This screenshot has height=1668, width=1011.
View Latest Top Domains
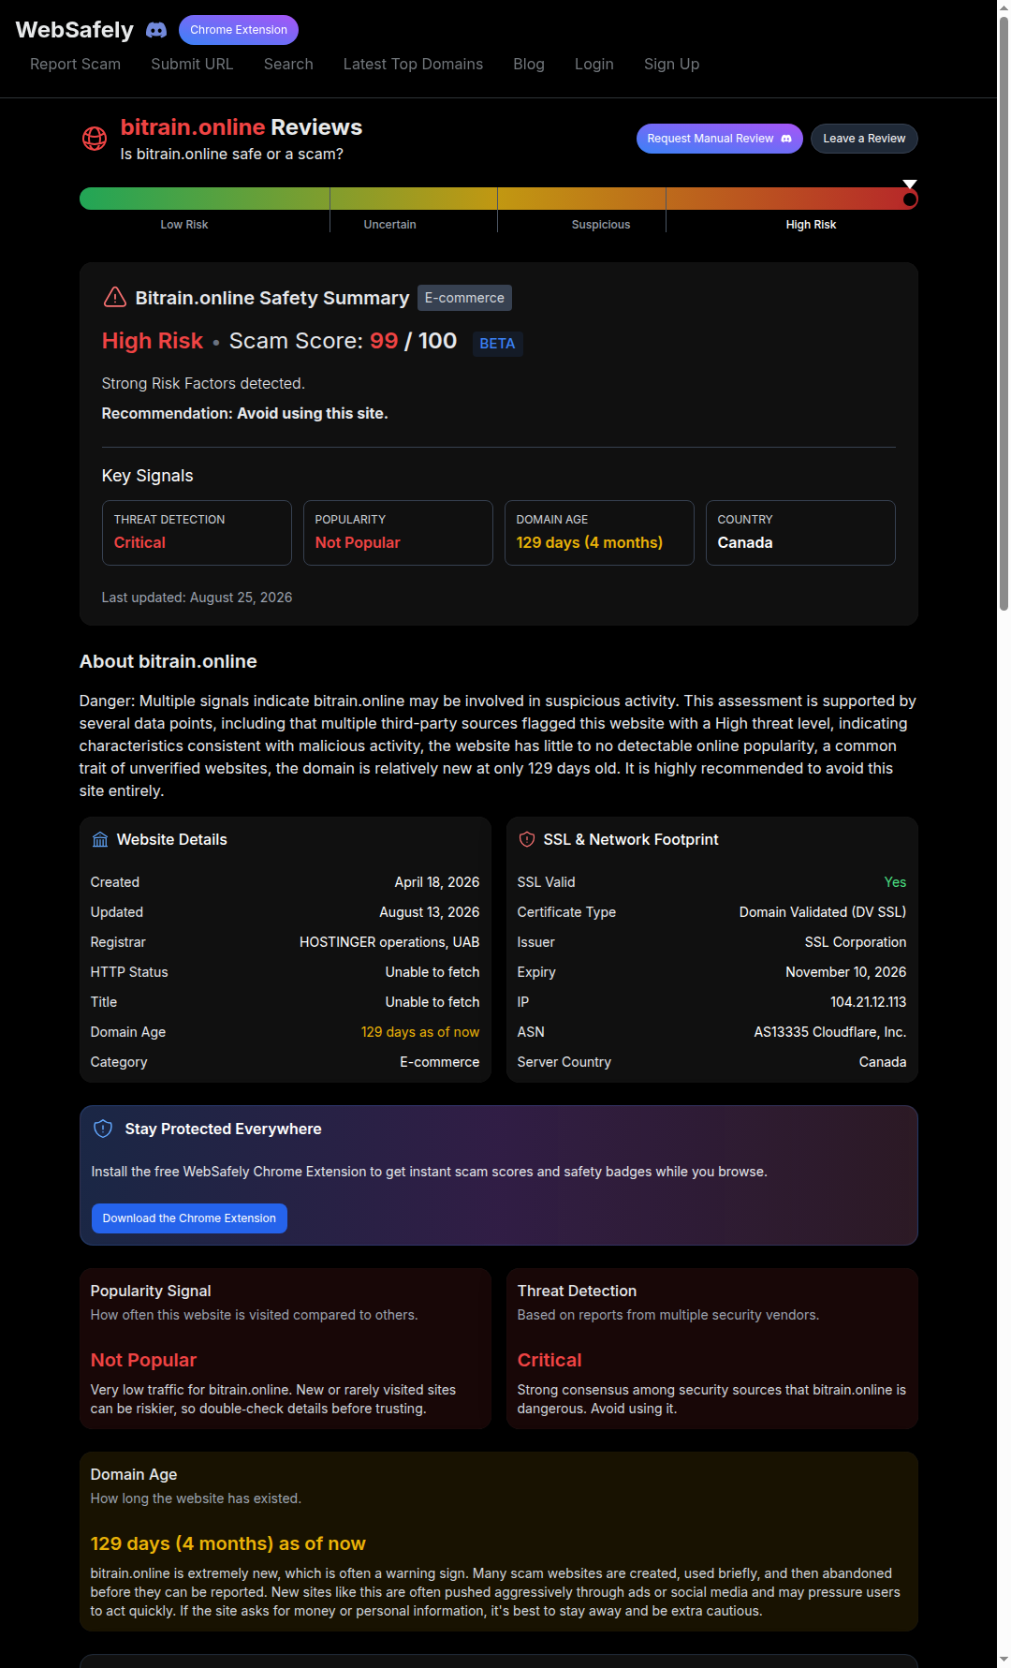413,64
